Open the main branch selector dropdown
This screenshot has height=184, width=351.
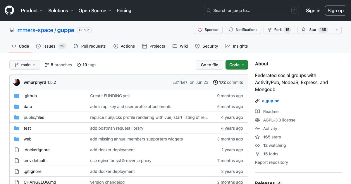click(25, 65)
